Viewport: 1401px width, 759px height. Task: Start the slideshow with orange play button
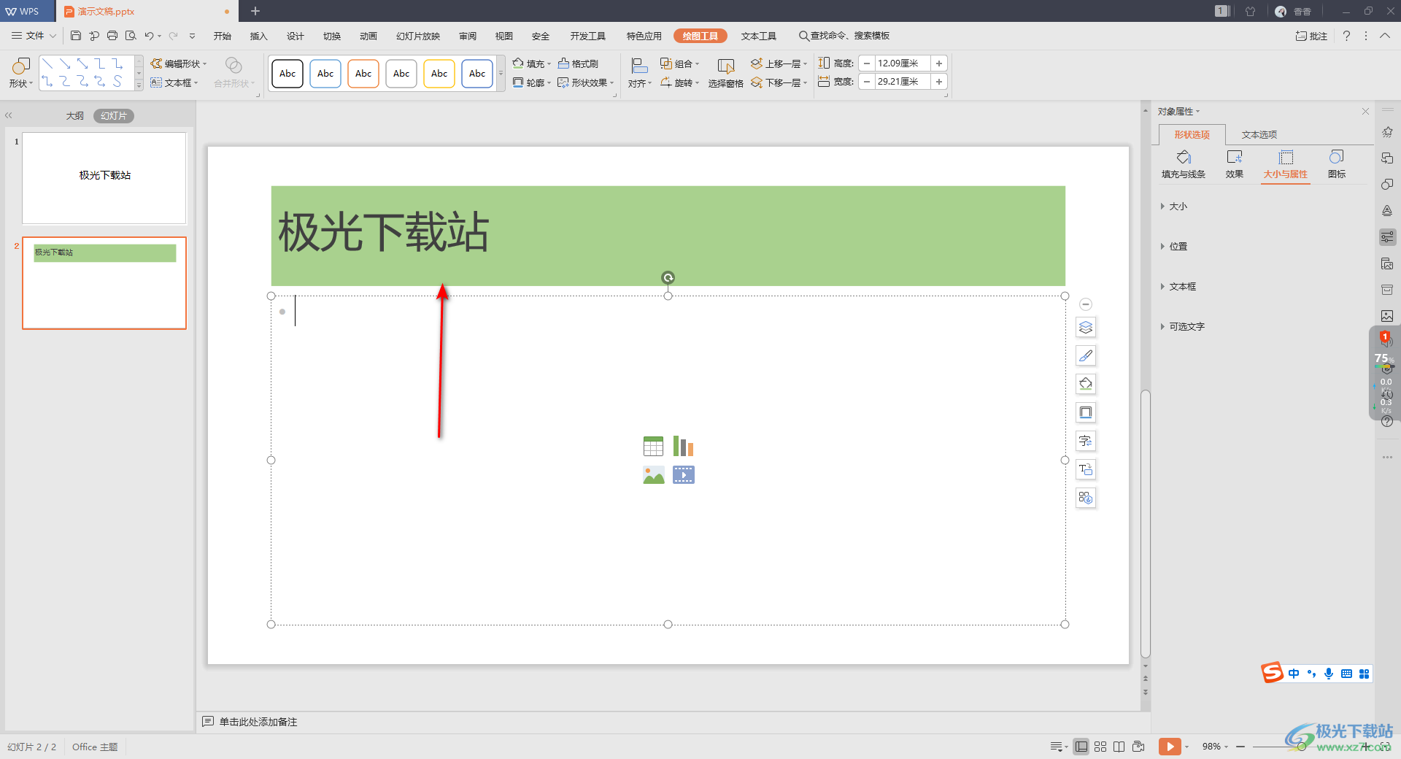(1170, 747)
